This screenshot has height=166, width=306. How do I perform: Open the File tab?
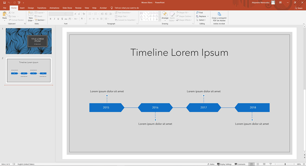pyautogui.click(x=5, y=8)
